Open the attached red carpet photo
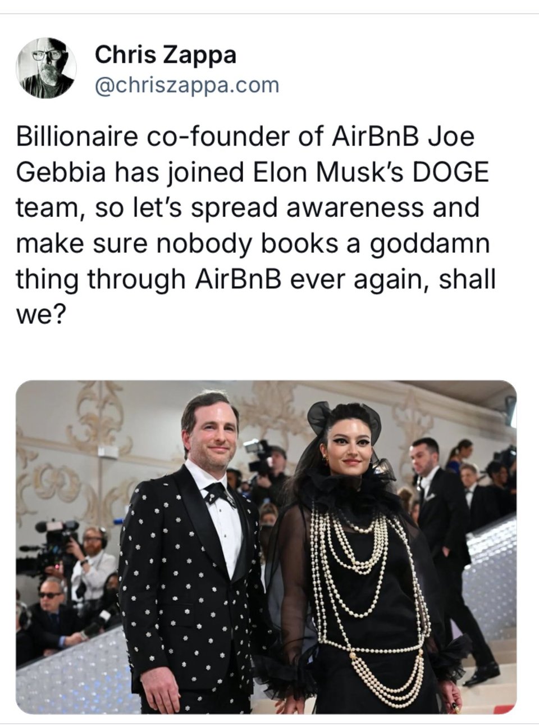539x725 pixels. [x=266, y=547]
